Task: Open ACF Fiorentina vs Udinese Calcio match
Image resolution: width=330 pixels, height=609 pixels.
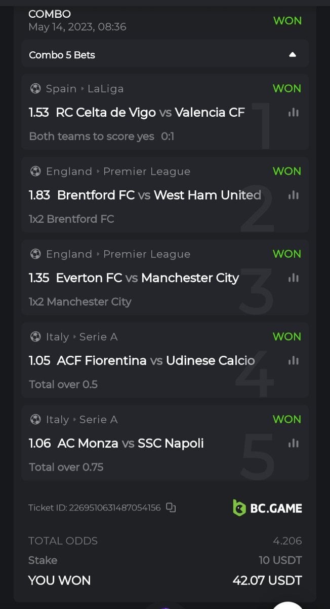Action: (x=156, y=361)
